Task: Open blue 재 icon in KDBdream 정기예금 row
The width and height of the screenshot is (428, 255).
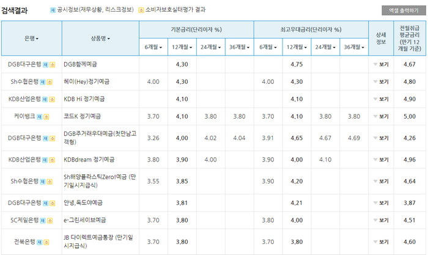Action: pyautogui.click(x=45, y=160)
